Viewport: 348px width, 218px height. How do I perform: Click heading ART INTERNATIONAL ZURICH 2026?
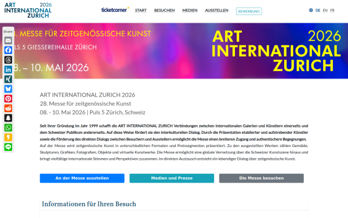tap(88, 95)
